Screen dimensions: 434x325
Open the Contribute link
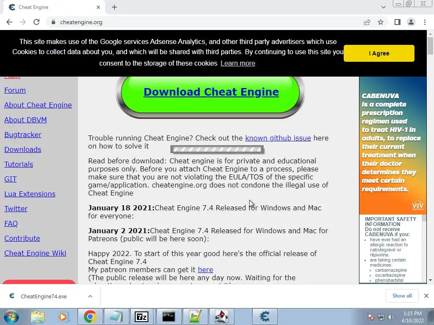(22, 238)
